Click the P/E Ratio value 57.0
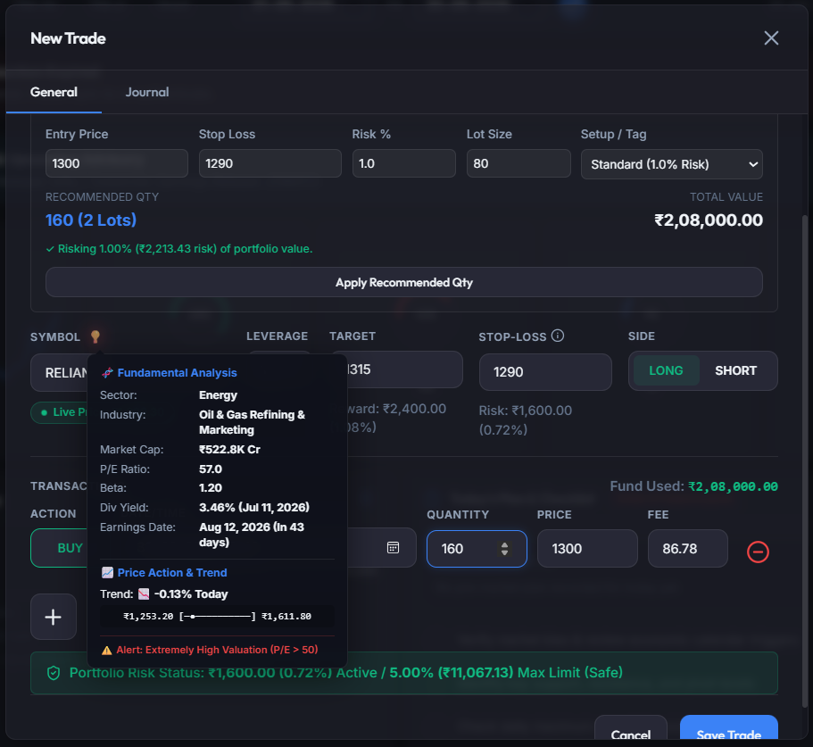Screen dimensions: 813x747 (x=211, y=469)
